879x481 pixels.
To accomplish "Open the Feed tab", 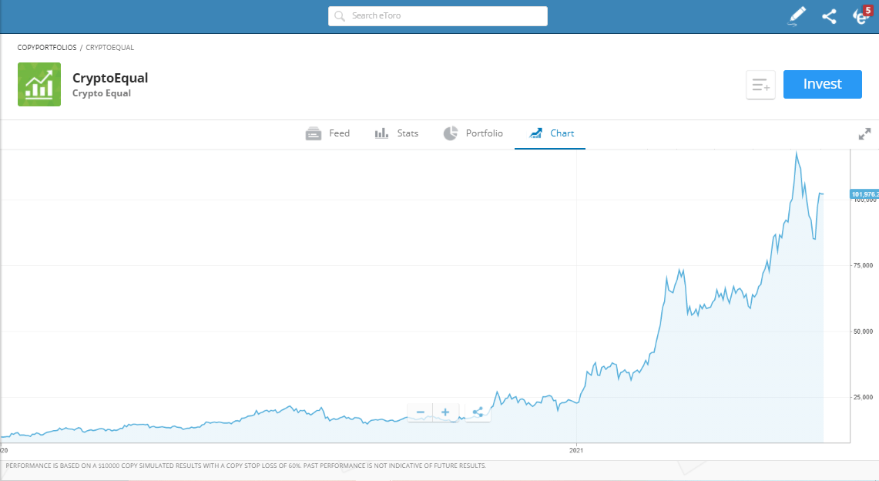I will [x=328, y=133].
